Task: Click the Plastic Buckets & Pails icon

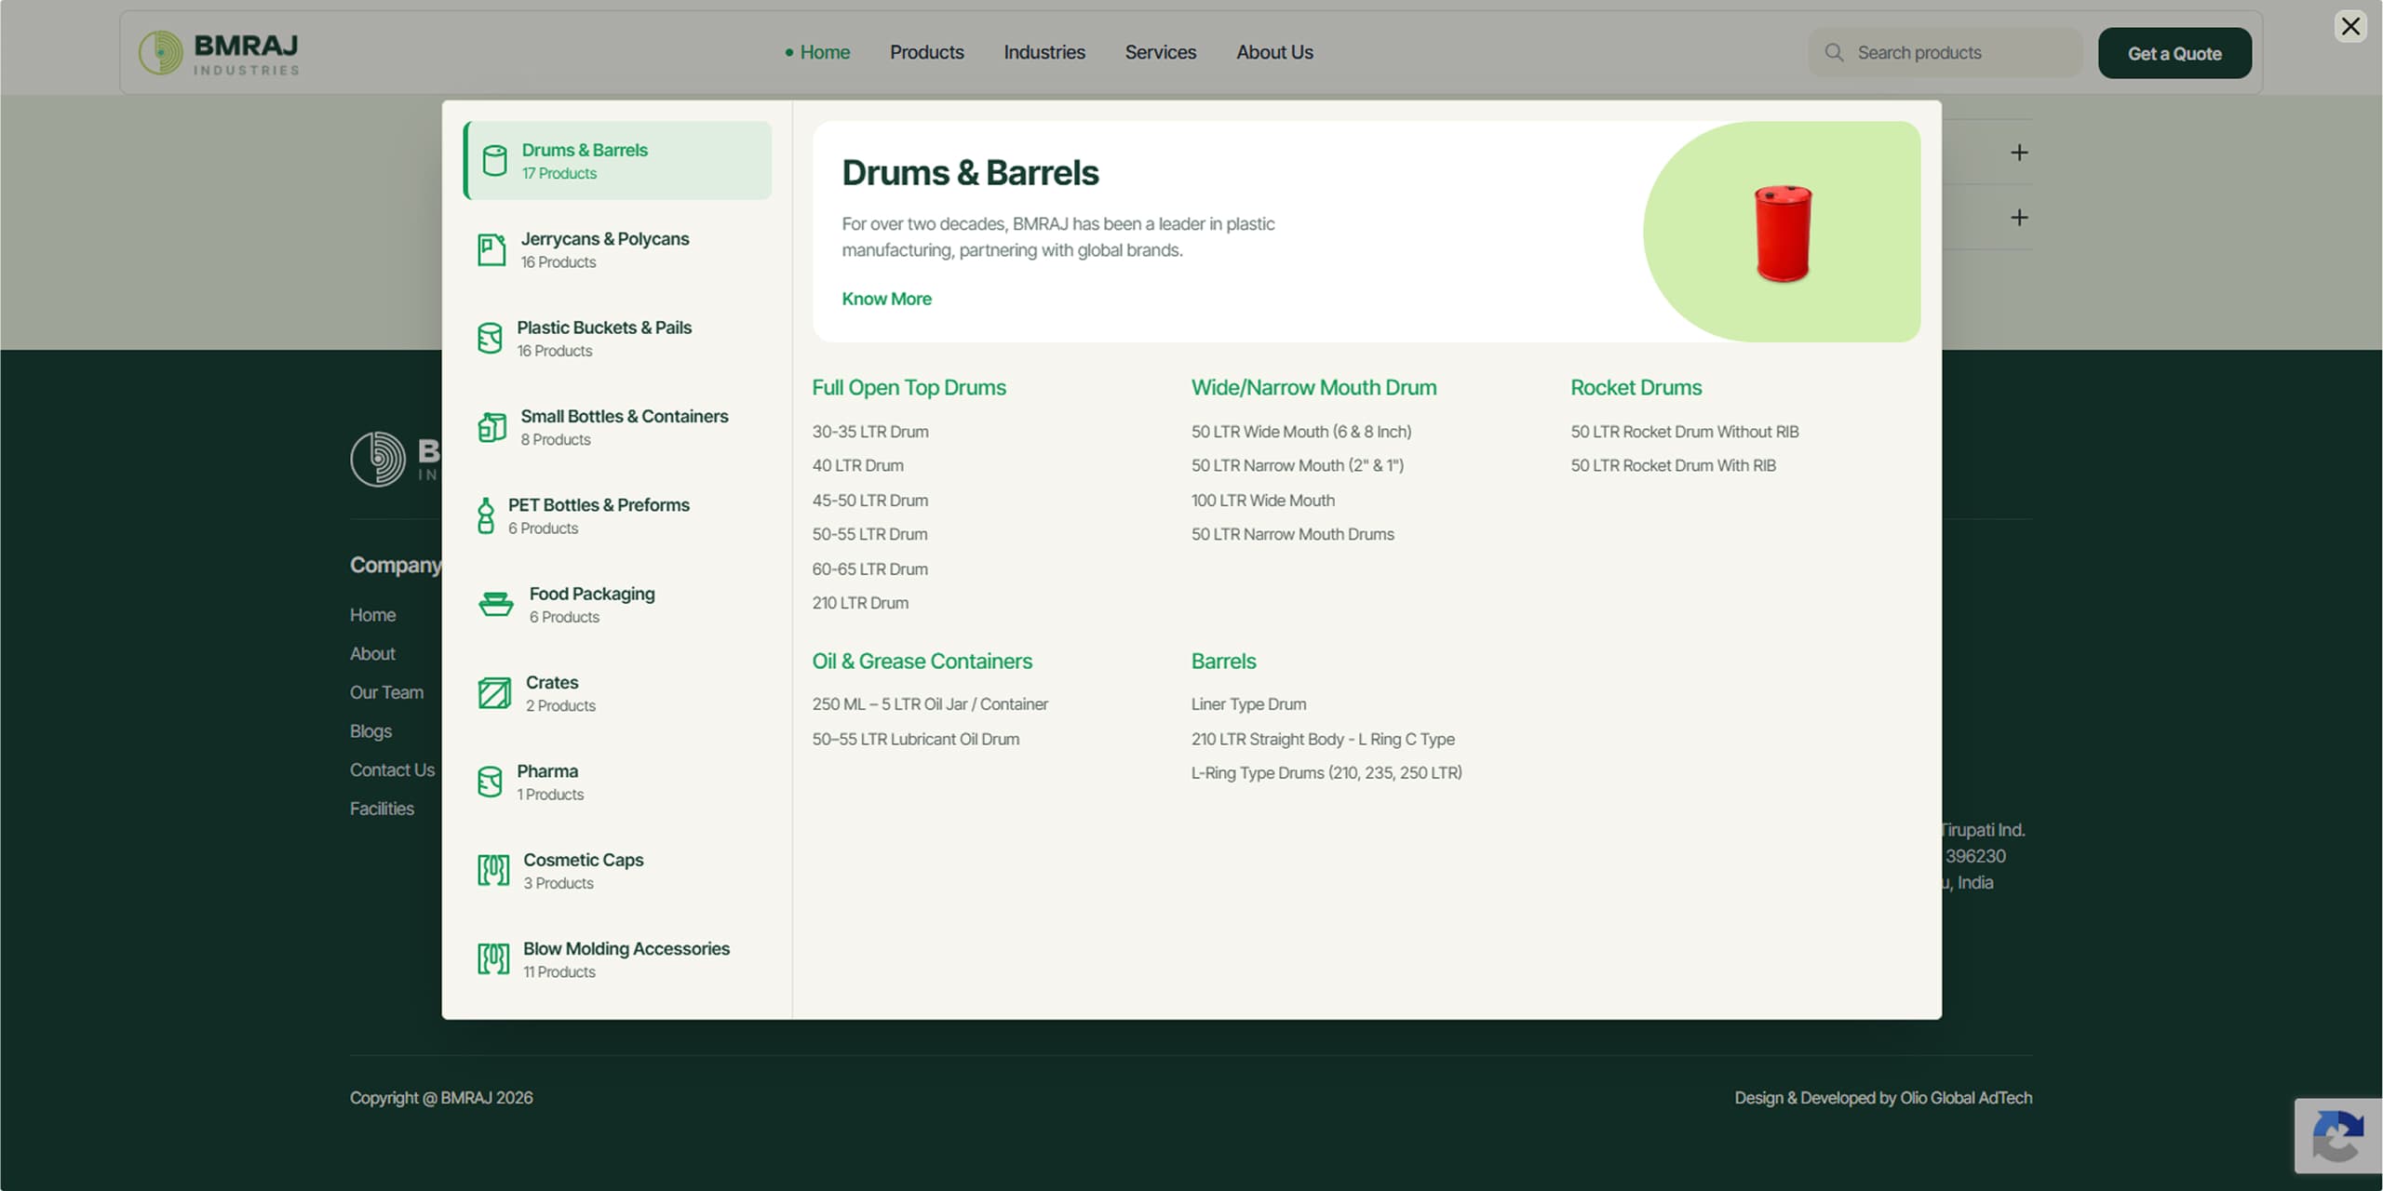Action: point(490,339)
